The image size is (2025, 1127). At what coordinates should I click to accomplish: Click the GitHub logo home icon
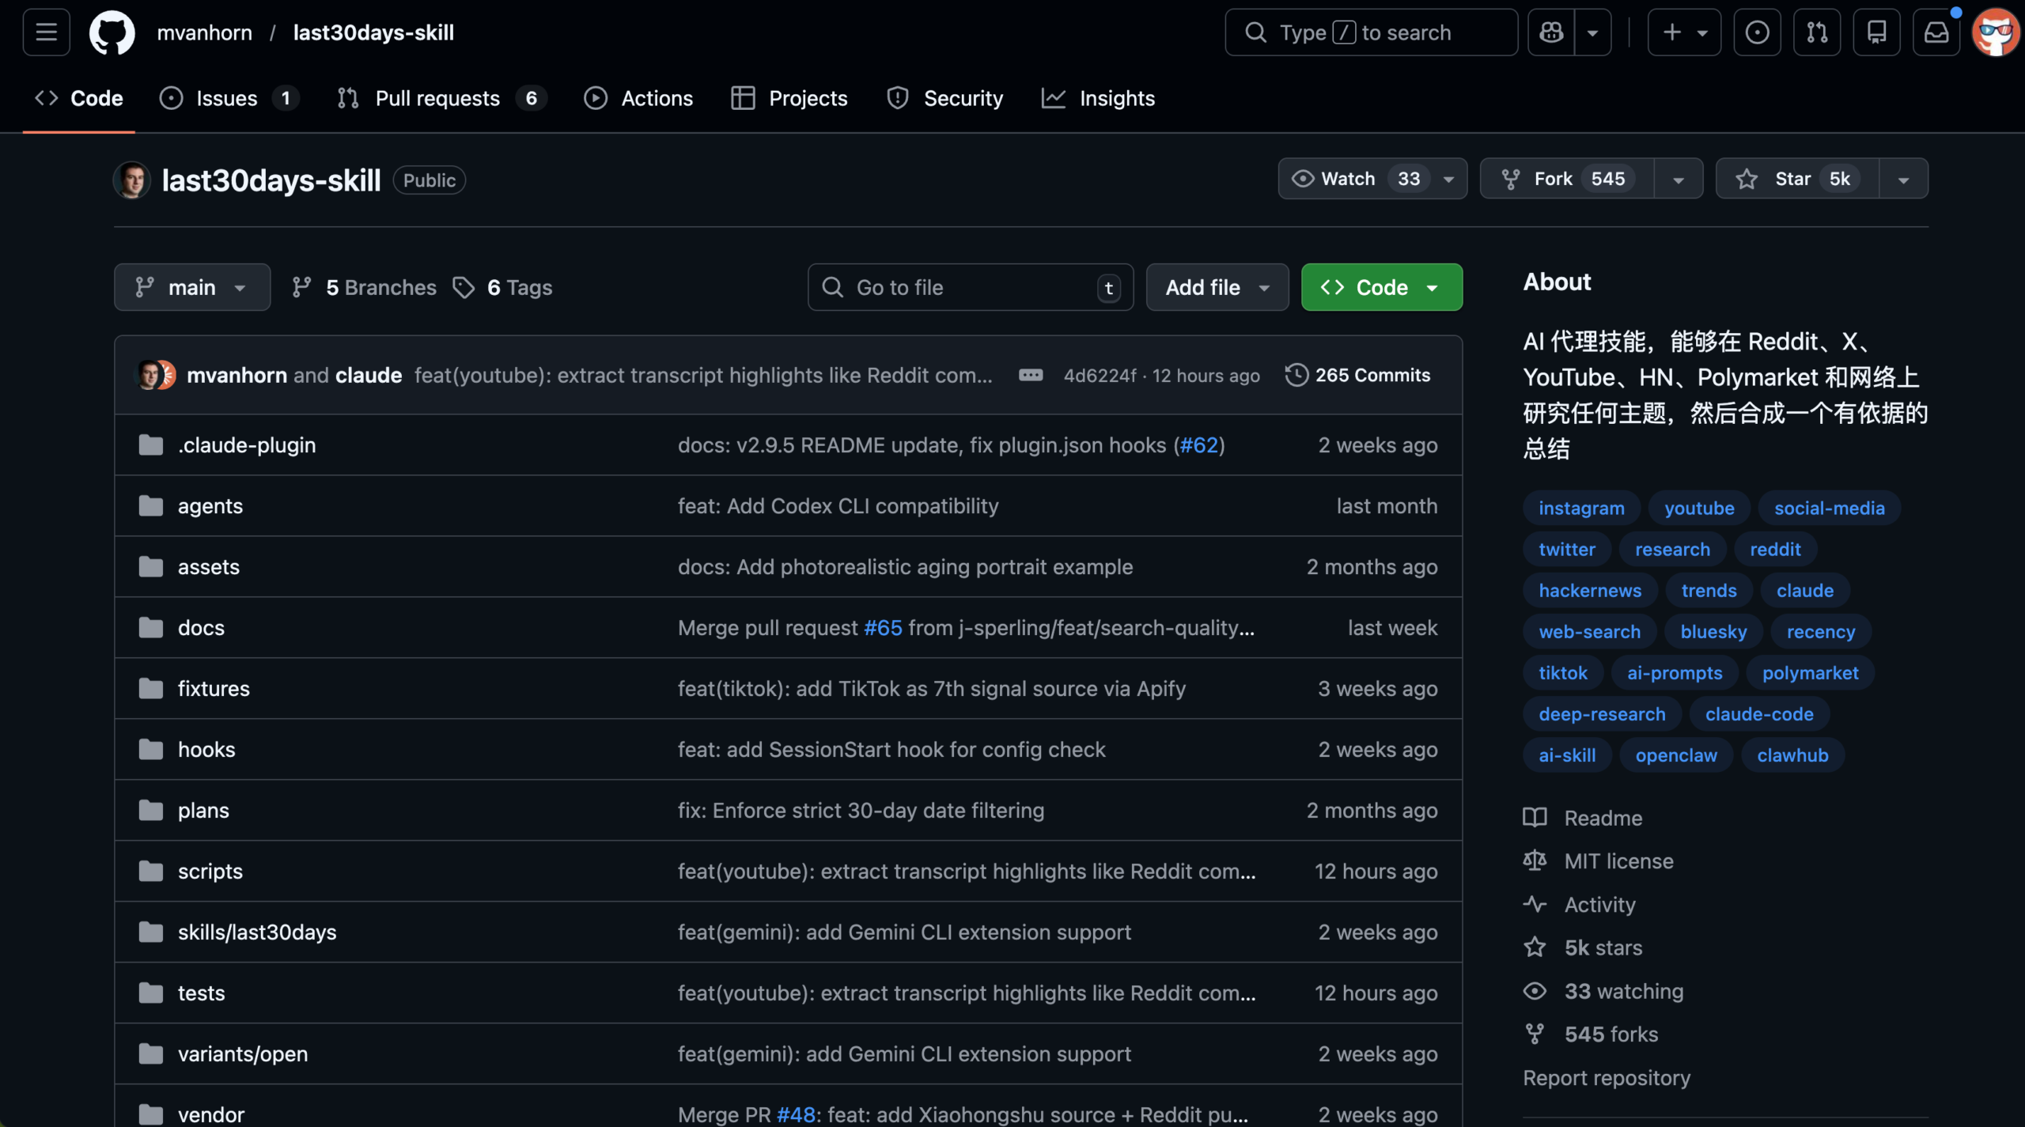pos(112,32)
